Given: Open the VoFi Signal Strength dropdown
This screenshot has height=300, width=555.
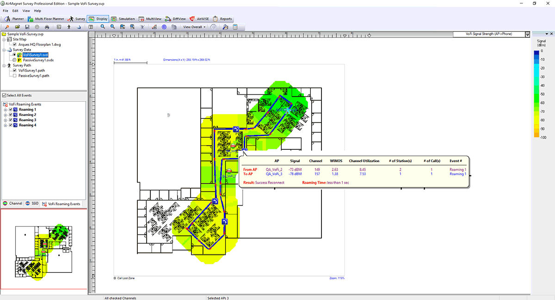Looking at the screenshot, I should pos(527,34).
